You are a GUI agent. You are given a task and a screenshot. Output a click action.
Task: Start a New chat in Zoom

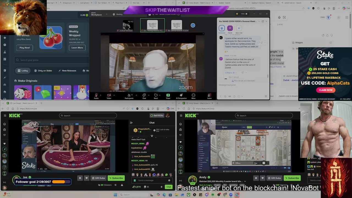[x=239, y=29]
